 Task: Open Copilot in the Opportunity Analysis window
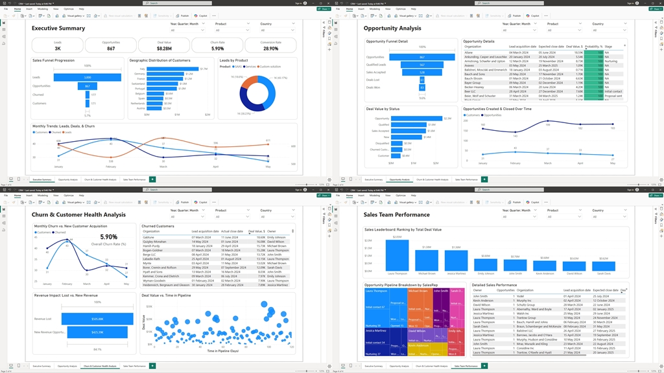[535, 16]
